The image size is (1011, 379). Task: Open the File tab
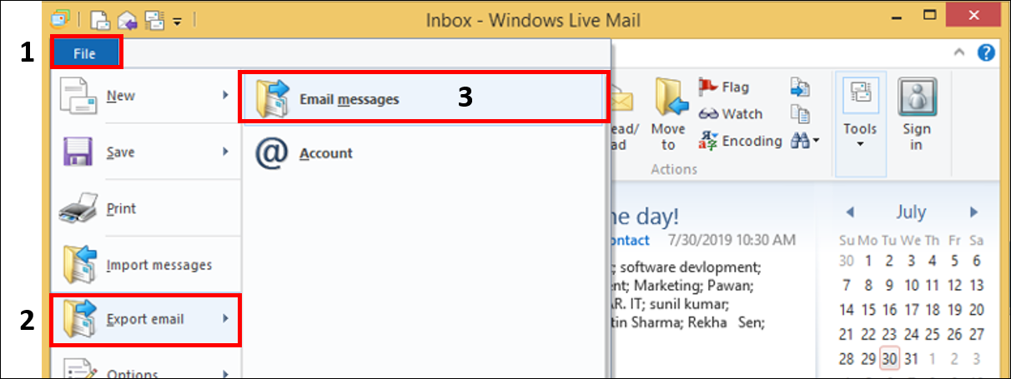click(x=87, y=53)
